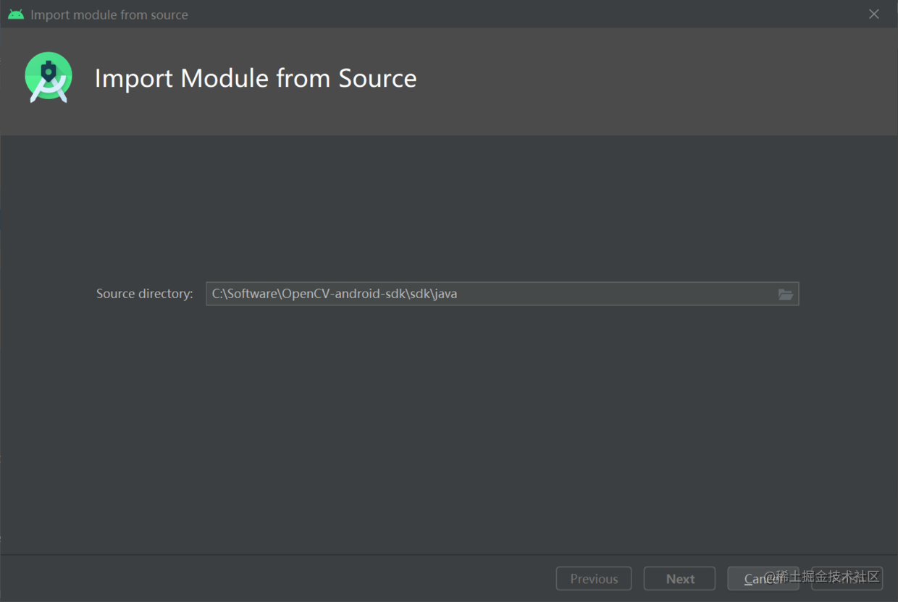Click empty title bar space beside the title
Screen dimensions: 898x602
pyautogui.click(x=507, y=14)
